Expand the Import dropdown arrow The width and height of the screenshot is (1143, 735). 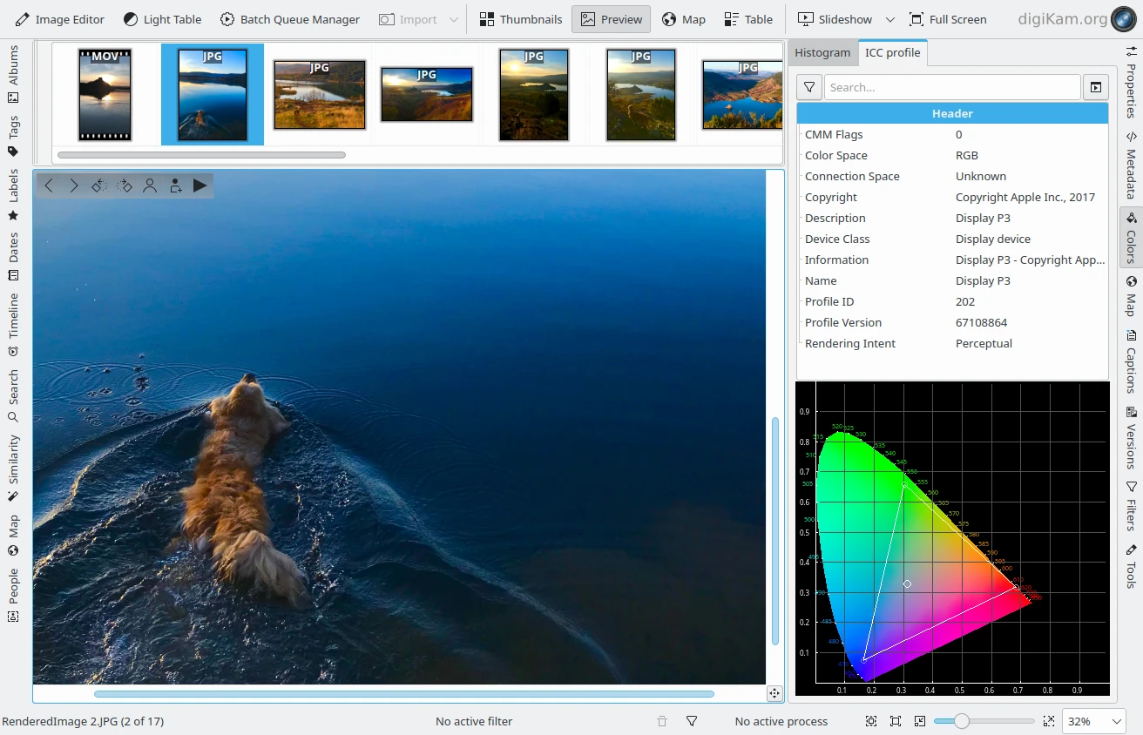[453, 19]
